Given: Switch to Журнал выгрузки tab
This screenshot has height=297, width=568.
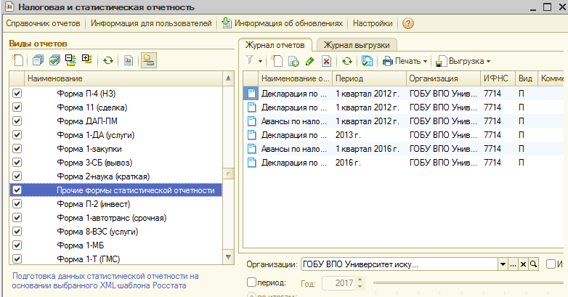Looking at the screenshot, I should tap(357, 45).
